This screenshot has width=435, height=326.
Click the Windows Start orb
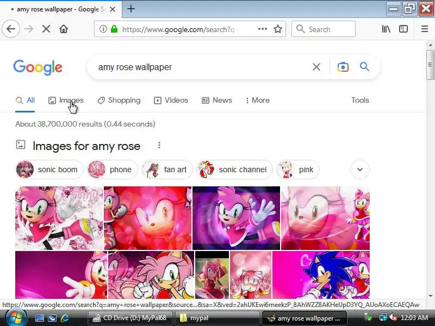[16, 318]
